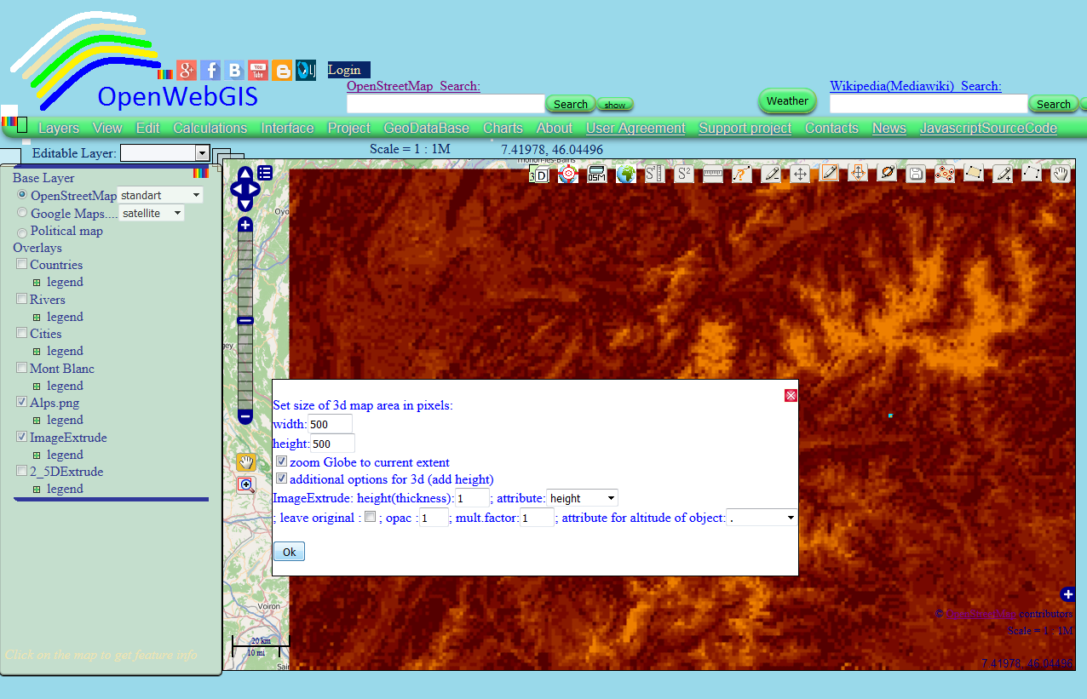Save edits with the floppy disk icon

pos(916,174)
